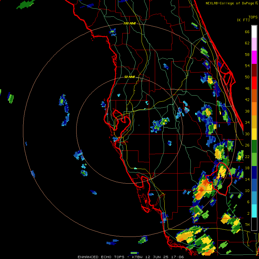Pick the dark orange swatch between 42 and 46
Viewport: 259px width, 259px height.
pos(254,96)
